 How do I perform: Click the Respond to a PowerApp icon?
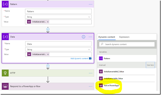coord(5,86)
